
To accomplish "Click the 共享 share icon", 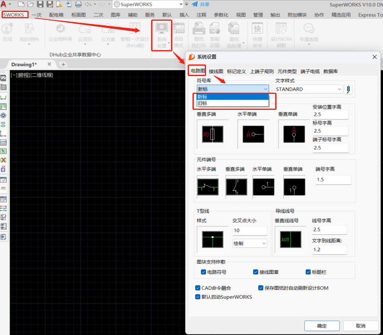I will [x=200, y=4].
